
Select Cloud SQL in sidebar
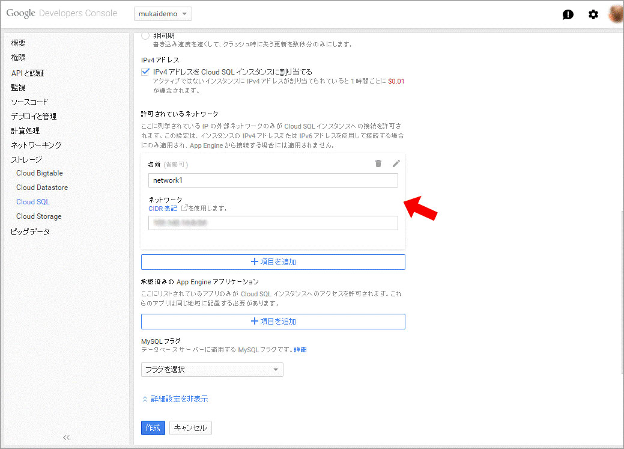33,201
